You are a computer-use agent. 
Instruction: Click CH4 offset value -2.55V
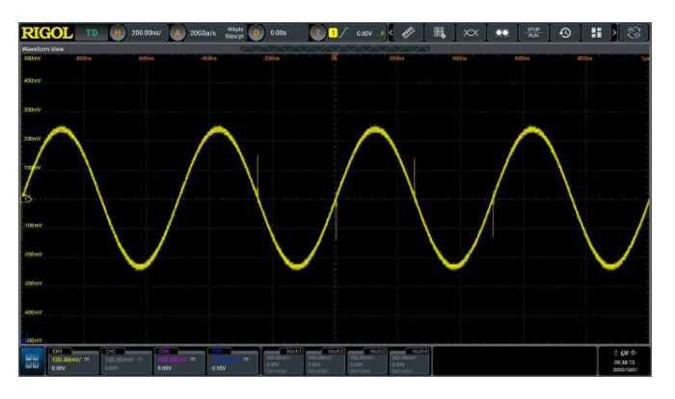218,368
